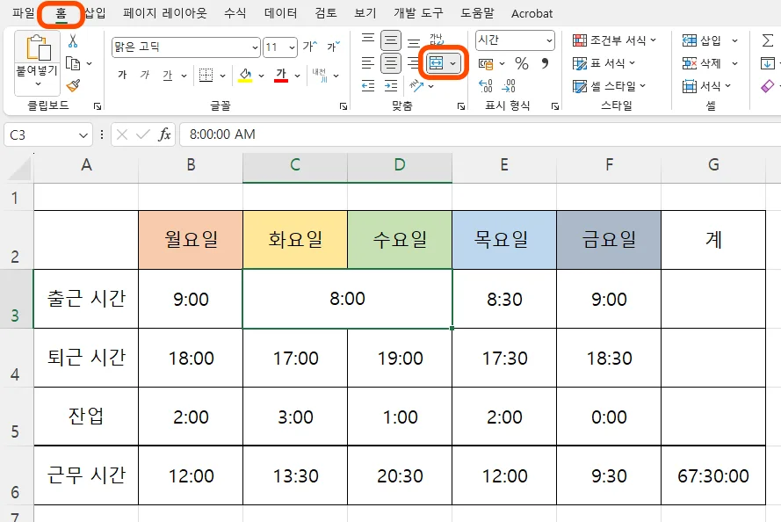This screenshot has width=781, height=522.
Task: Click the borders icon in font group
Action: coord(206,76)
